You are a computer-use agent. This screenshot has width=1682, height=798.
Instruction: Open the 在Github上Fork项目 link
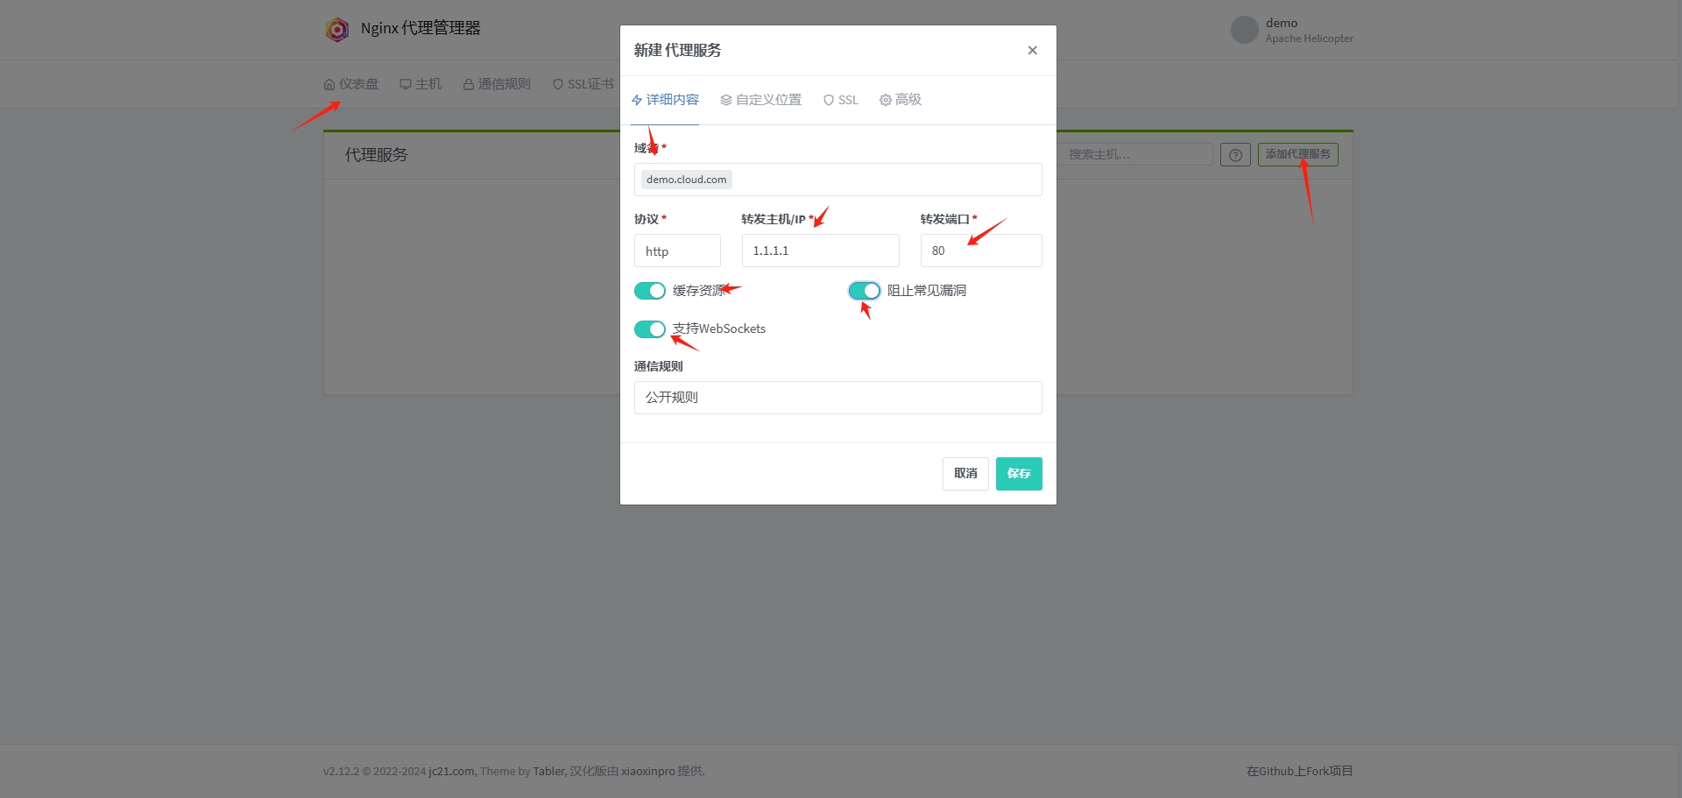[x=1300, y=772]
